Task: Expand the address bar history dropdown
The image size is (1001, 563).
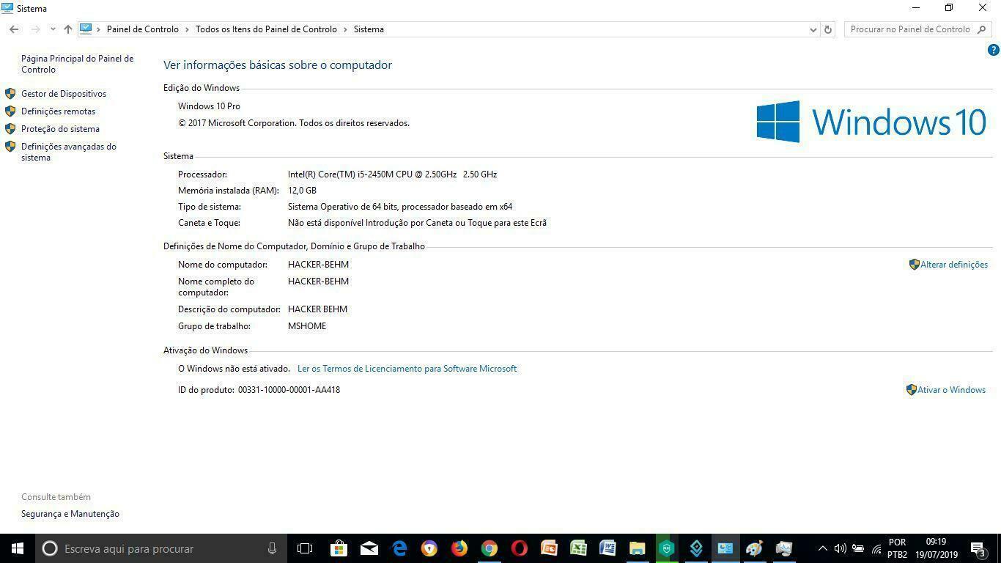Action: pyautogui.click(x=813, y=29)
